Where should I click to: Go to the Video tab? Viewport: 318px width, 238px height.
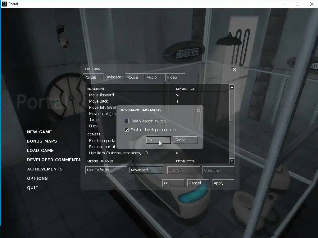click(x=175, y=77)
